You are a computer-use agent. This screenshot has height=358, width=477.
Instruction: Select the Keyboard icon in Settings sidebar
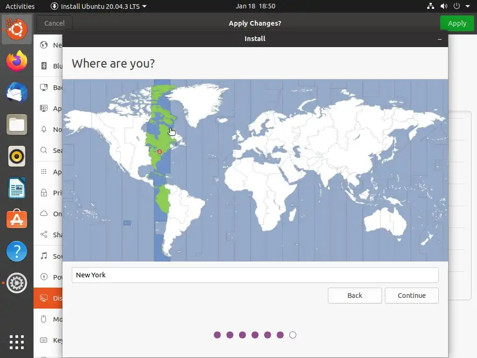coord(44,340)
